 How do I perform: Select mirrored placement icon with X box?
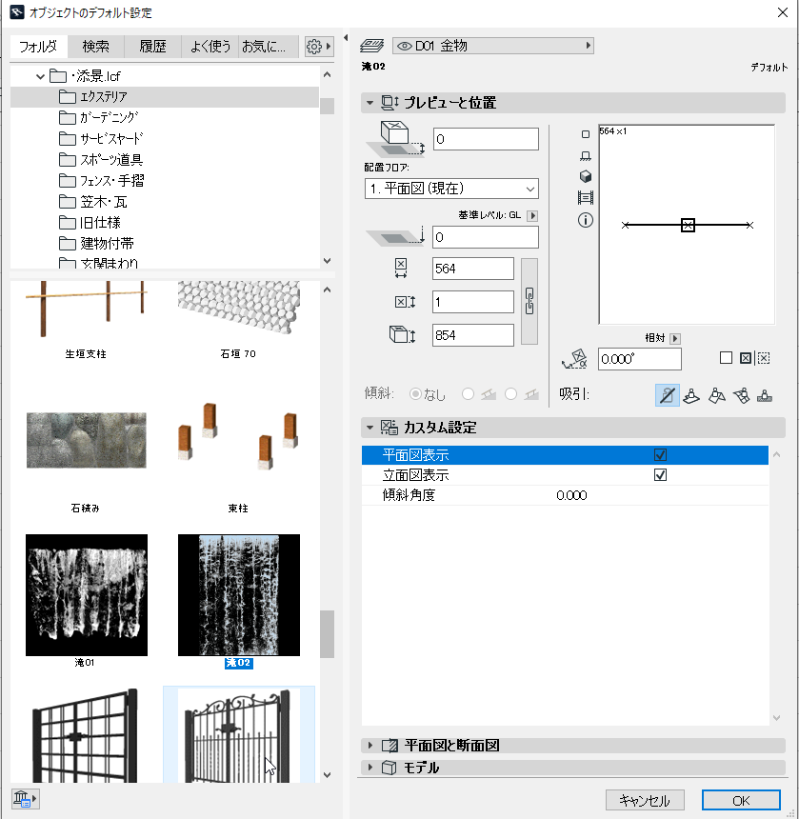tap(746, 358)
